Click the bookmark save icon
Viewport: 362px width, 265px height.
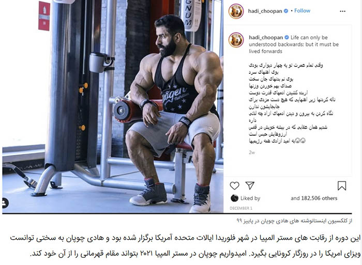click(342, 185)
